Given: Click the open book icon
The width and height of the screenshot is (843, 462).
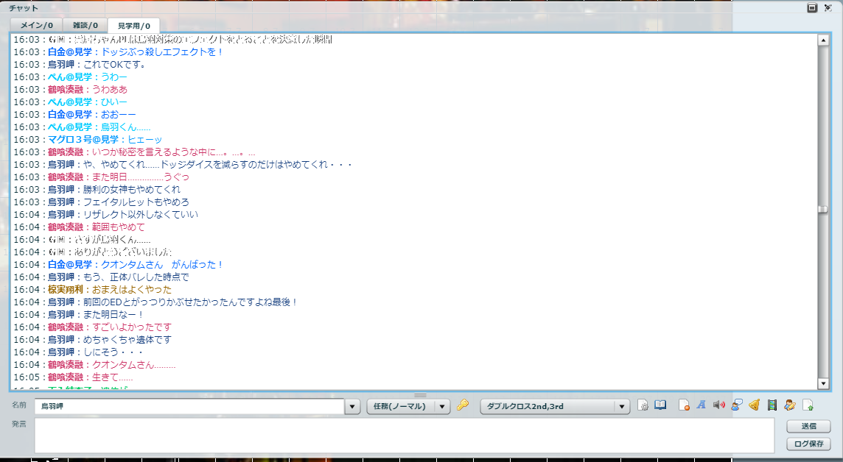Looking at the screenshot, I should point(660,405).
